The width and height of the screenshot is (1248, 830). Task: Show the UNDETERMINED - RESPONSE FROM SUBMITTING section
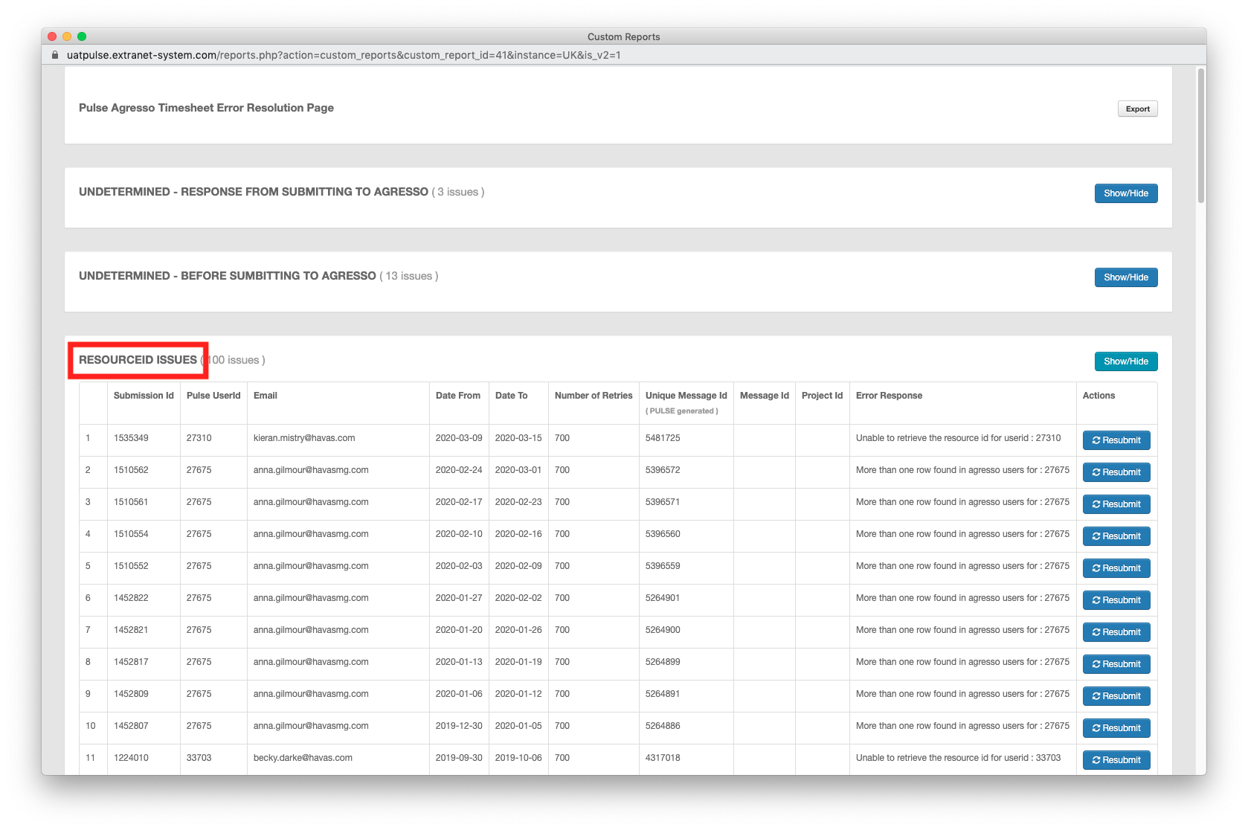(1125, 193)
